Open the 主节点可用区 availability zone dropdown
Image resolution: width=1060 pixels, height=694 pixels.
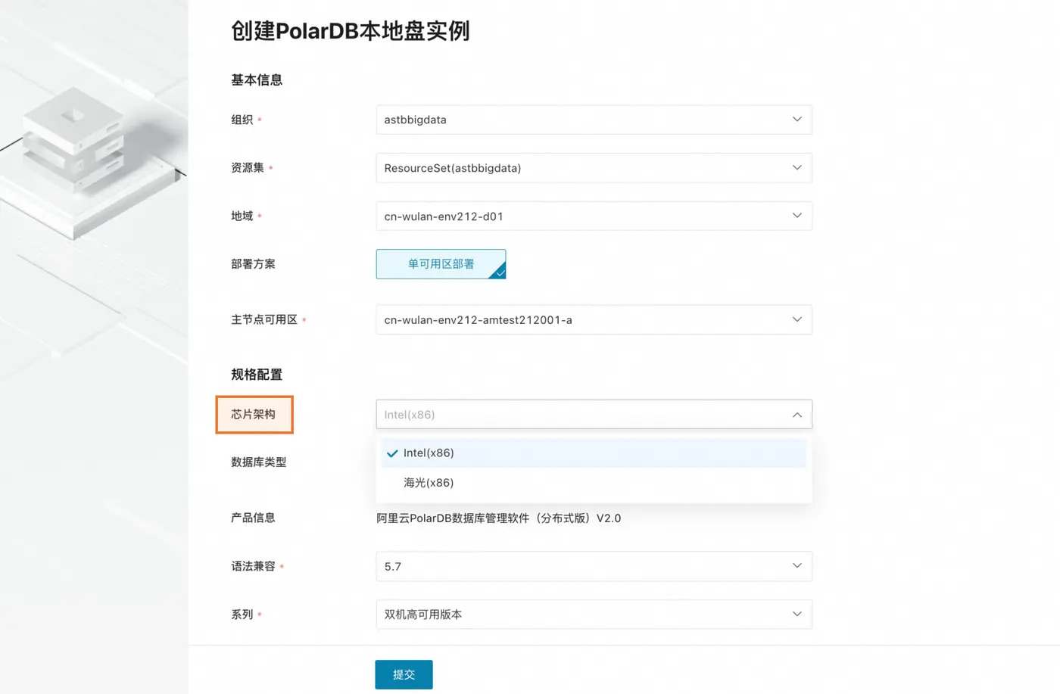[x=594, y=320]
